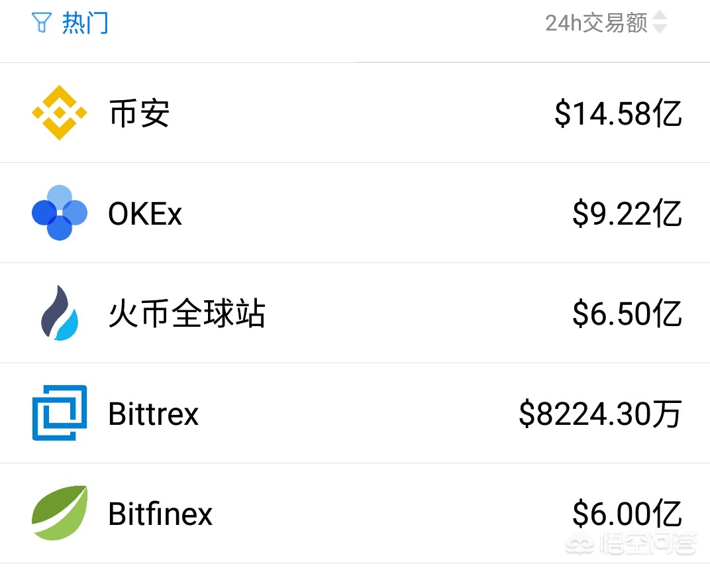Click the $6.00亿 volume value
The height and width of the screenshot is (568, 710).
(x=627, y=514)
